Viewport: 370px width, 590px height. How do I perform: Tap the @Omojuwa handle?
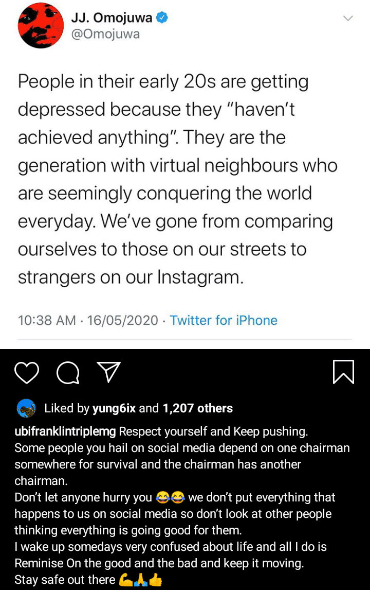pyautogui.click(x=105, y=34)
